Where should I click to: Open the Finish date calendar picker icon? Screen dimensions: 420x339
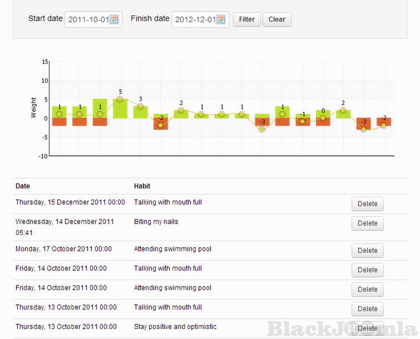[221, 19]
